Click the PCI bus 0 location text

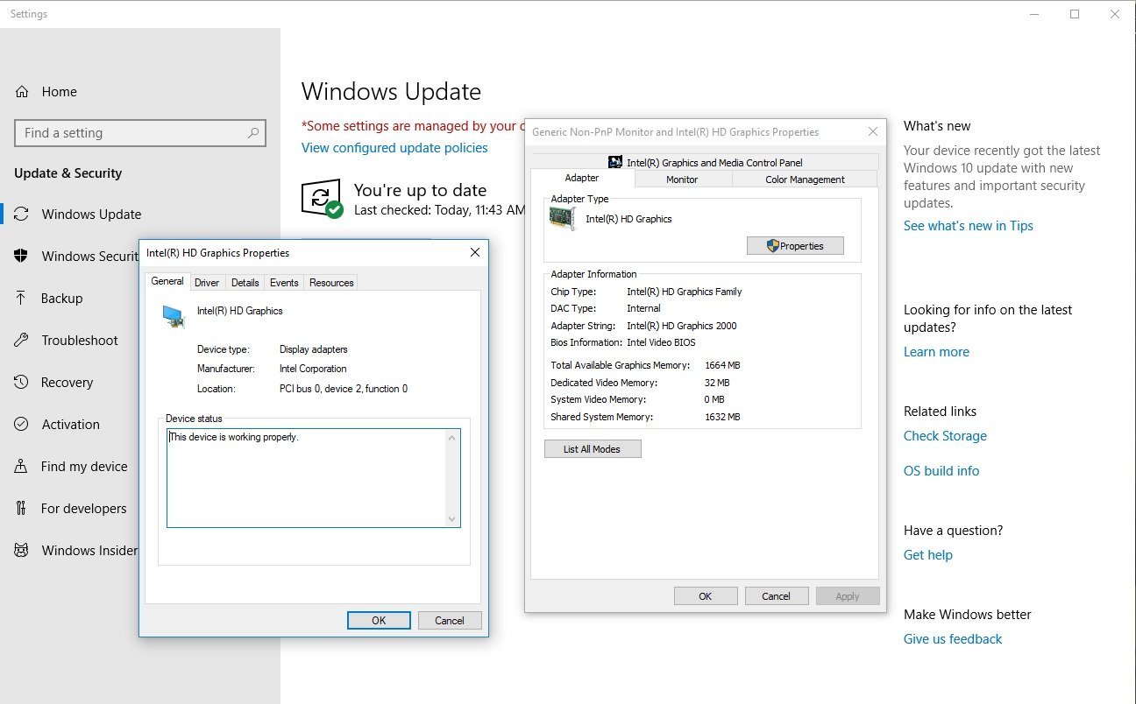coord(344,389)
